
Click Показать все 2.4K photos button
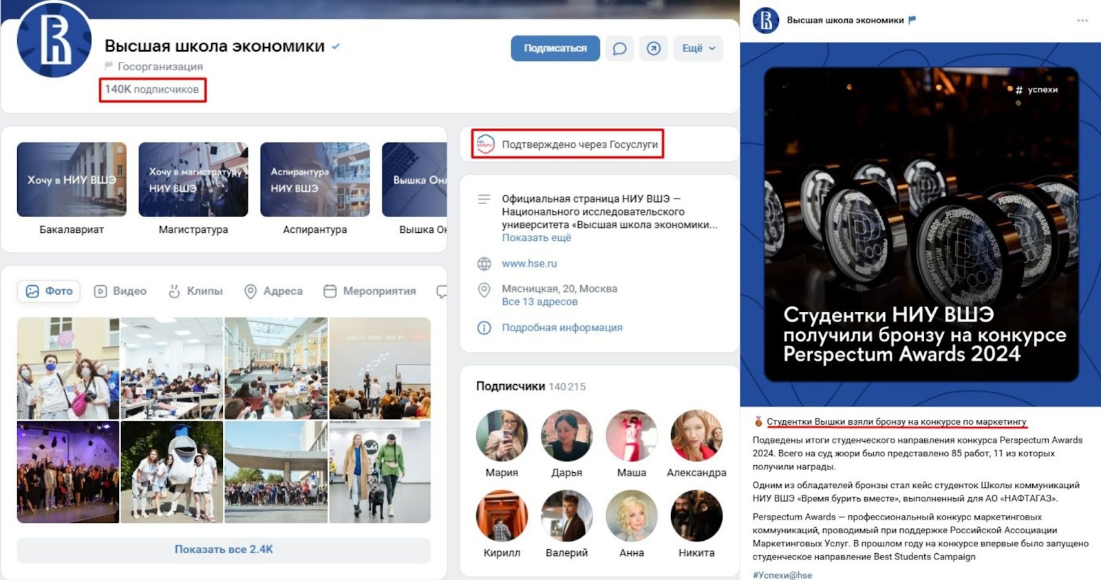(224, 550)
